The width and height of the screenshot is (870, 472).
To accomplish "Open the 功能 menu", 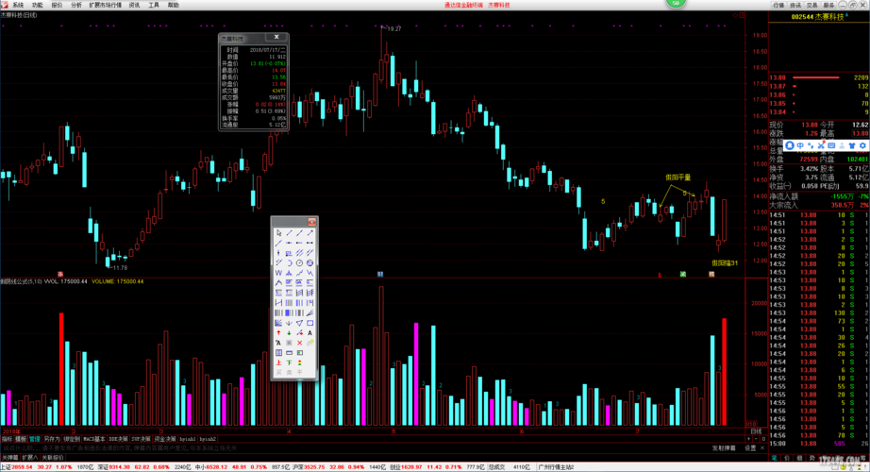I will [37, 5].
